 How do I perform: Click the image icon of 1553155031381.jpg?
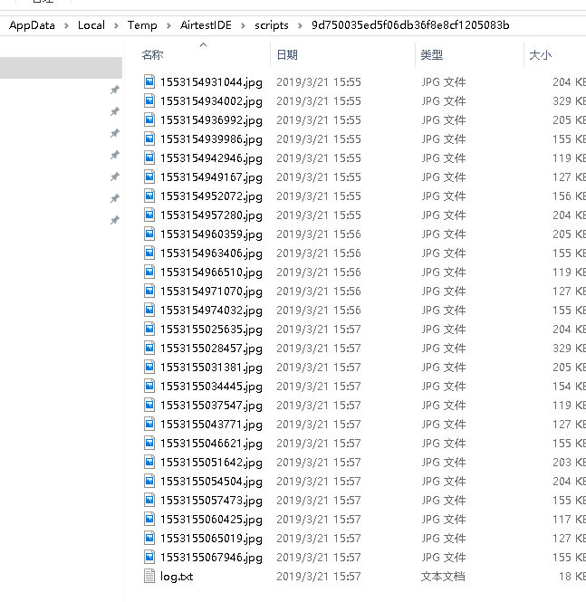coord(149,367)
